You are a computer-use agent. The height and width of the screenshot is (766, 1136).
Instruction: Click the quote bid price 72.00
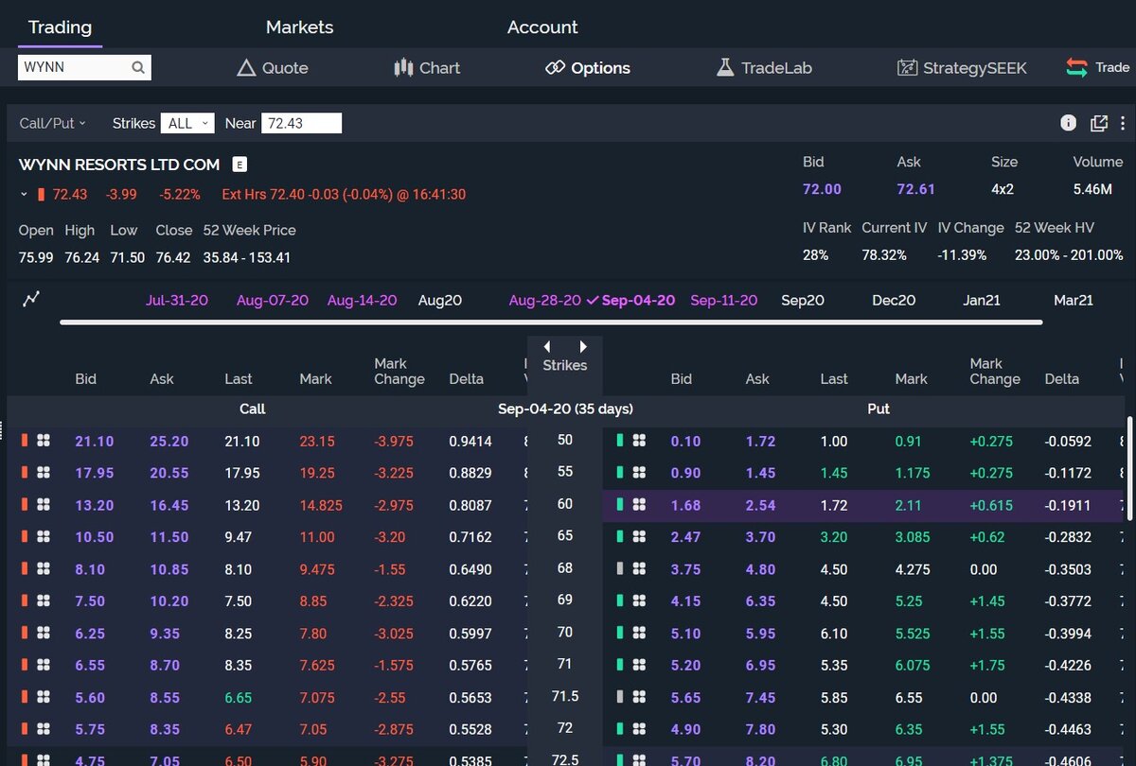(x=822, y=189)
